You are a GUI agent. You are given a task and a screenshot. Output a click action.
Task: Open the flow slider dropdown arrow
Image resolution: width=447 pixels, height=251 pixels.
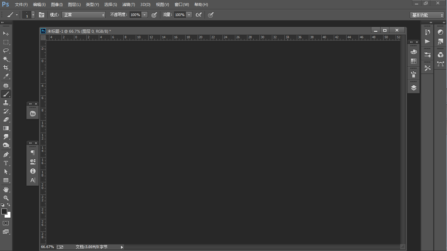pyautogui.click(x=189, y=15)
